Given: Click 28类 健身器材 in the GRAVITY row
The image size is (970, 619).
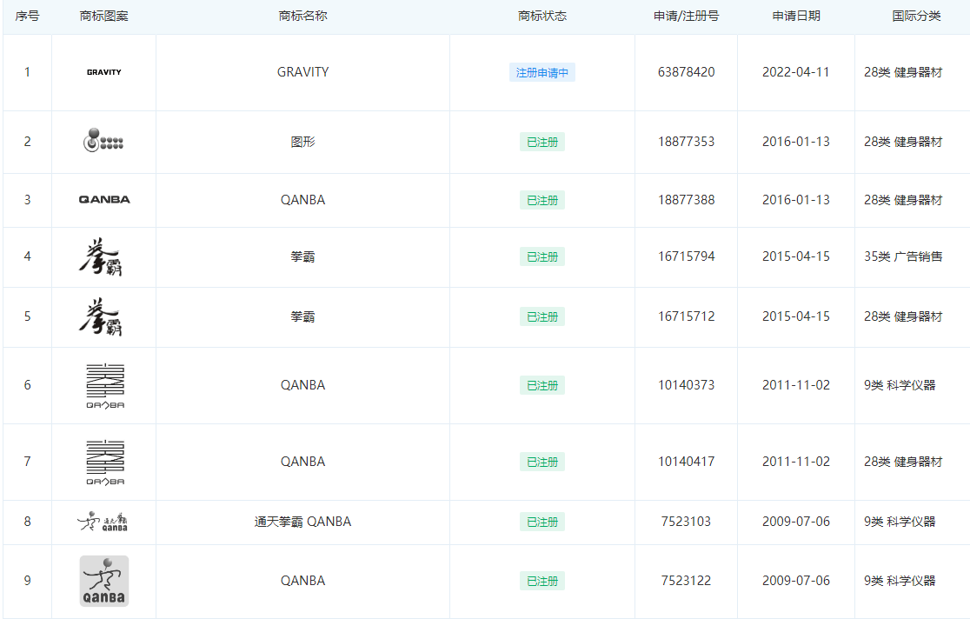Looking at the screenshot, I should [903, 72].
